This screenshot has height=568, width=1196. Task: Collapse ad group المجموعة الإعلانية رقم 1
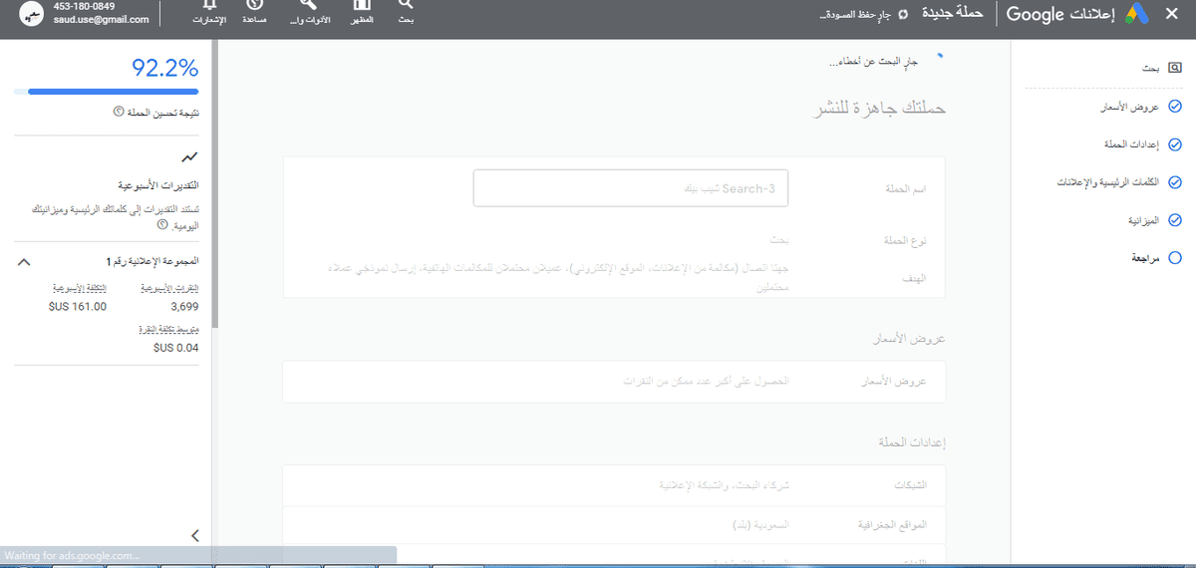click(x=25, y=261)
